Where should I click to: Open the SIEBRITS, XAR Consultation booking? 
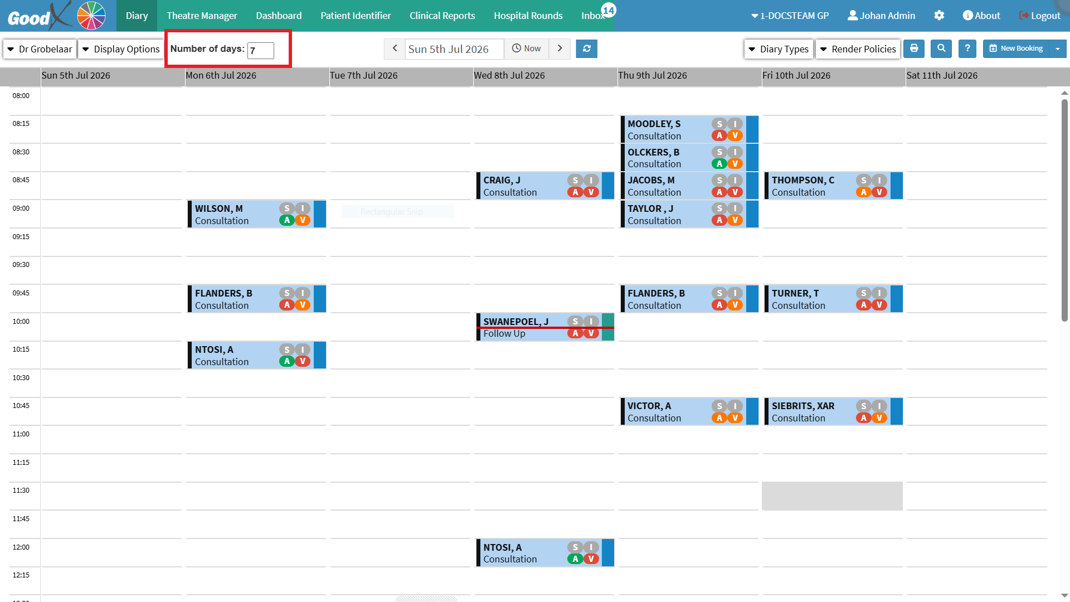tap(834, 411)
